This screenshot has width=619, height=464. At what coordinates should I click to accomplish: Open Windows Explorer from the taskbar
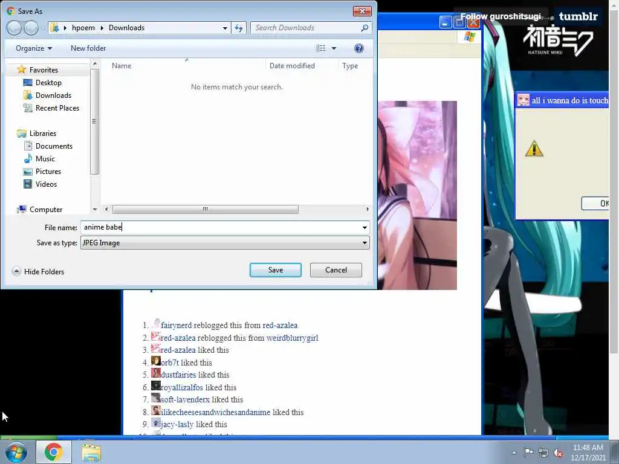click(91, 452)
